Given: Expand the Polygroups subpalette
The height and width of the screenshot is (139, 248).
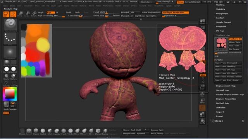Looking at the screenshot, I should 222,14.
